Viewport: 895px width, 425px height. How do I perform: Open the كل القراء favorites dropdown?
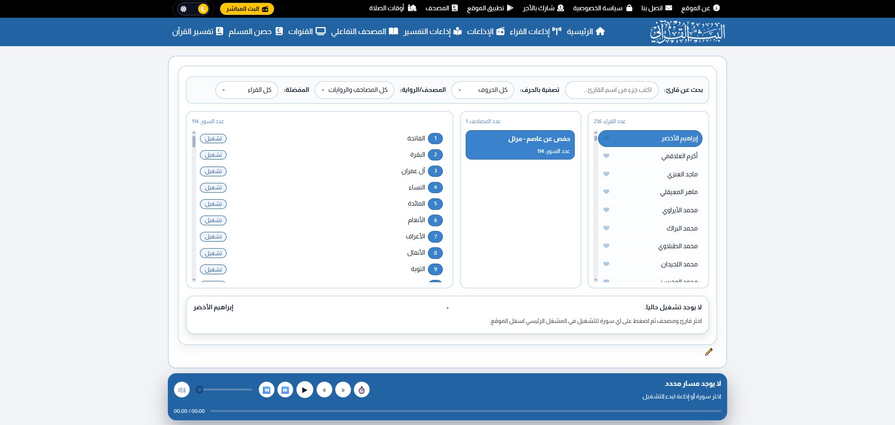coord(247,90)
